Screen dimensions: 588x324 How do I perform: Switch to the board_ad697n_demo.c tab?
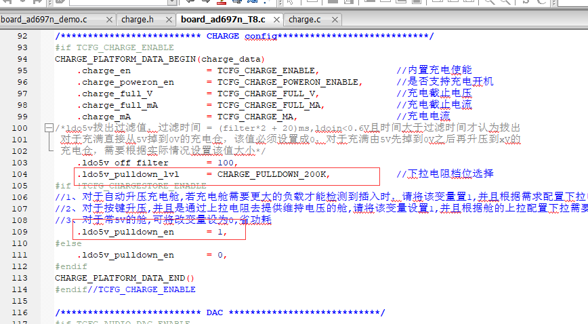[x=44, y=20]
